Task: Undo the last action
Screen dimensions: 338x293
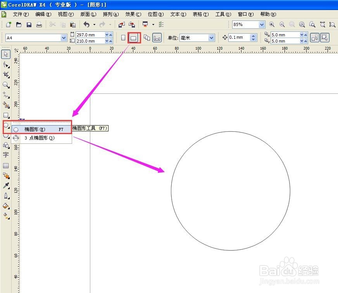Action: pos(86,24)
